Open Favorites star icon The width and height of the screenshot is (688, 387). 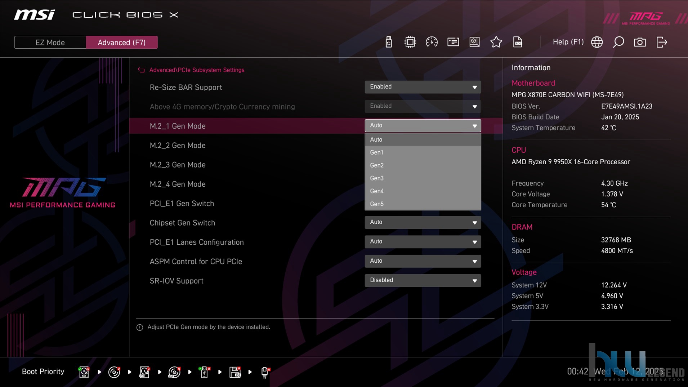496,42
